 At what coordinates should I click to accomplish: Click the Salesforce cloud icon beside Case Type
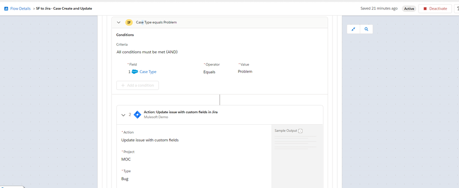(135, 72)
